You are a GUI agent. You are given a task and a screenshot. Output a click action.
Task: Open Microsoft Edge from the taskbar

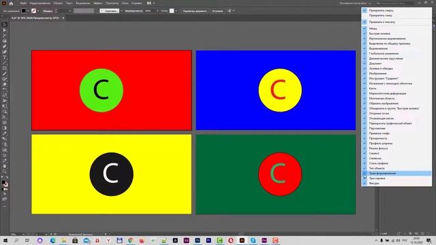tap(53, 240)
